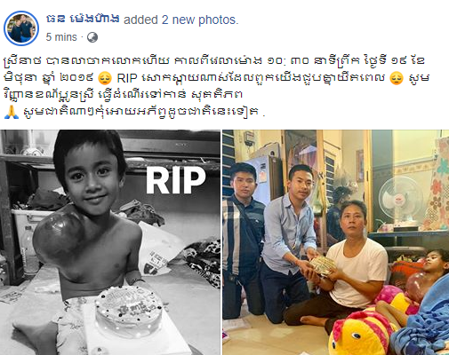Click the praying hands emoji

[x=12, y=112]
